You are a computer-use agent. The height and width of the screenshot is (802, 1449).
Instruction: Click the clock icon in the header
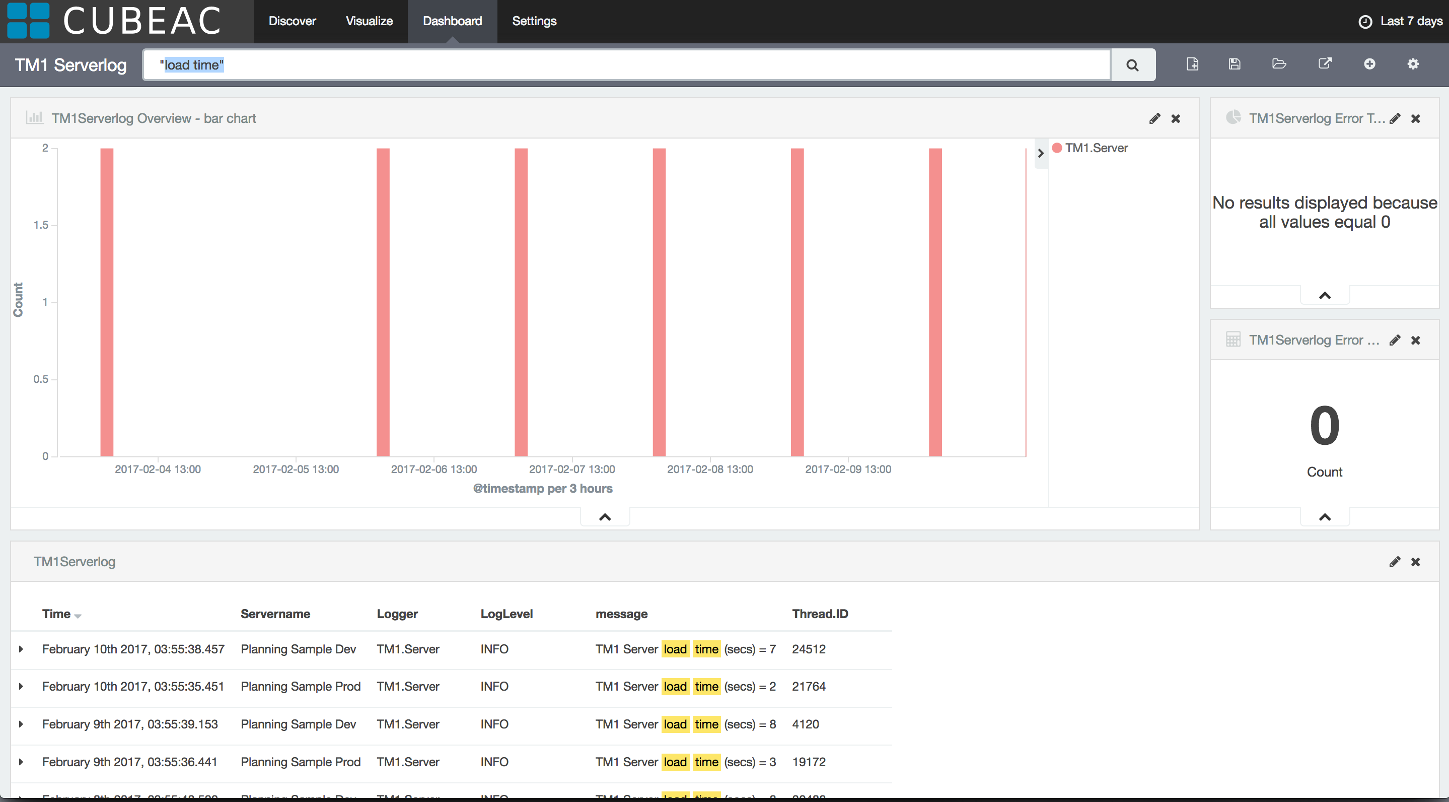[1365, 21]
